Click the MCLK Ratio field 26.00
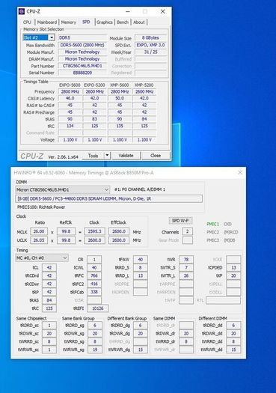Screen dimensions: 276x393 click(x=39, y=231)
